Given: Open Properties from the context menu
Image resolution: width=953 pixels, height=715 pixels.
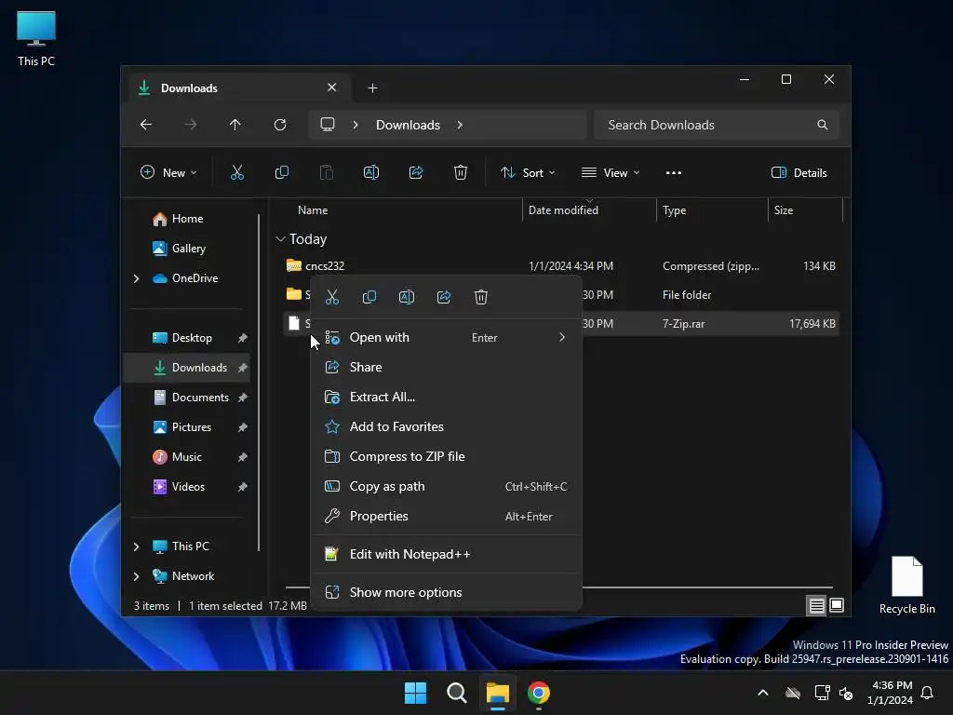Looking at the screenshot, I should 446,516.
